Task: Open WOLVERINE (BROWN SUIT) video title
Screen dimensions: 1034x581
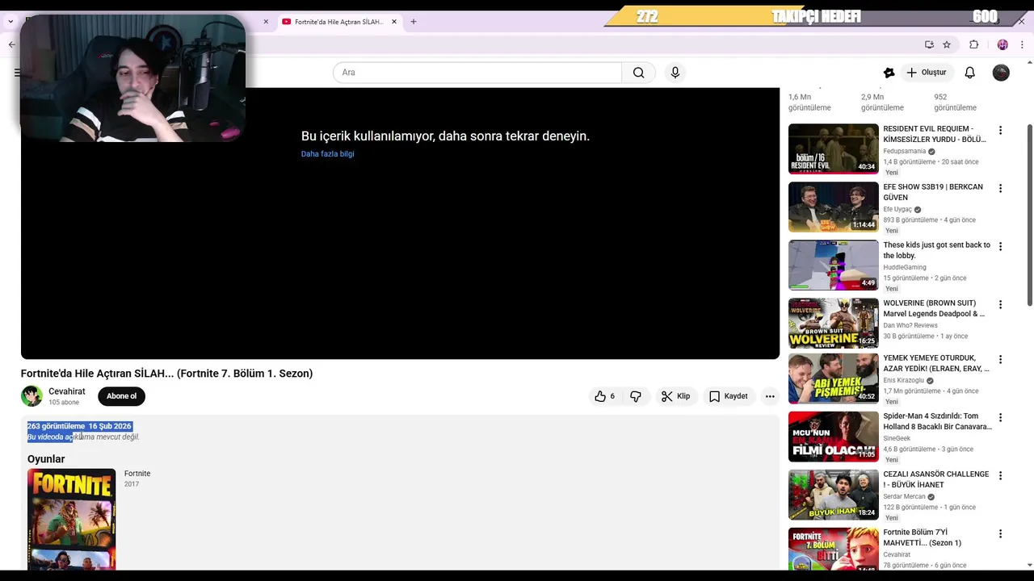Action: (934, 308)
